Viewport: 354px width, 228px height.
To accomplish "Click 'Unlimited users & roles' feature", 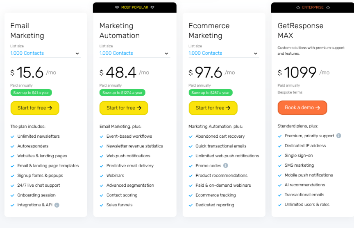I will 307,205.
